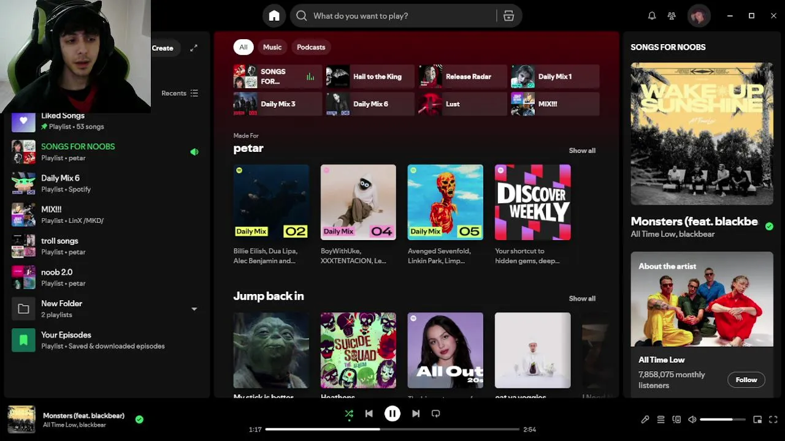Toggle repeat mode
Viewport: 785px width, 441px height.
[x=435, y=413]
